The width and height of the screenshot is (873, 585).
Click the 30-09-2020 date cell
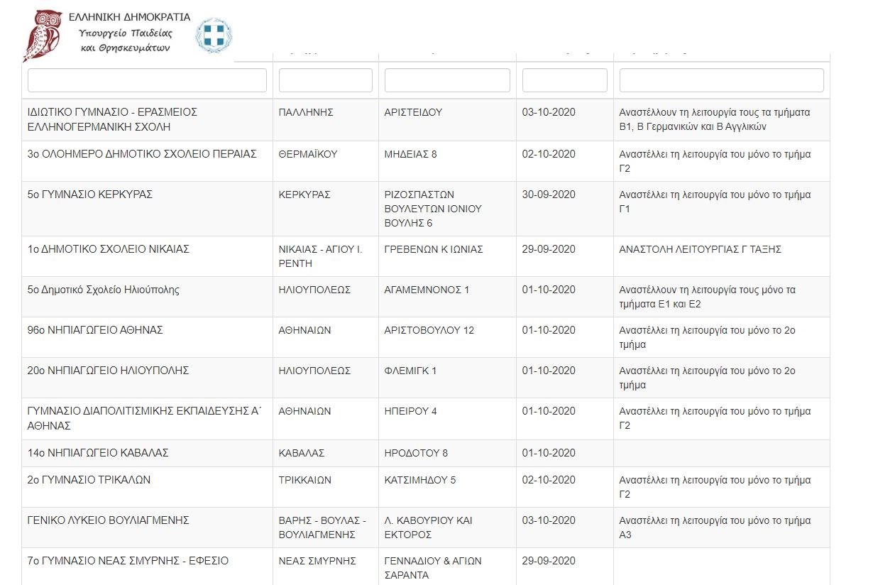click(x=548, y=195)
